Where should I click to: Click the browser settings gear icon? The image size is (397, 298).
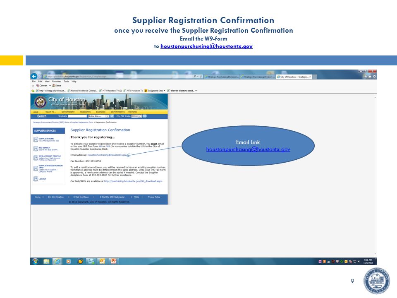pos(375,77)
